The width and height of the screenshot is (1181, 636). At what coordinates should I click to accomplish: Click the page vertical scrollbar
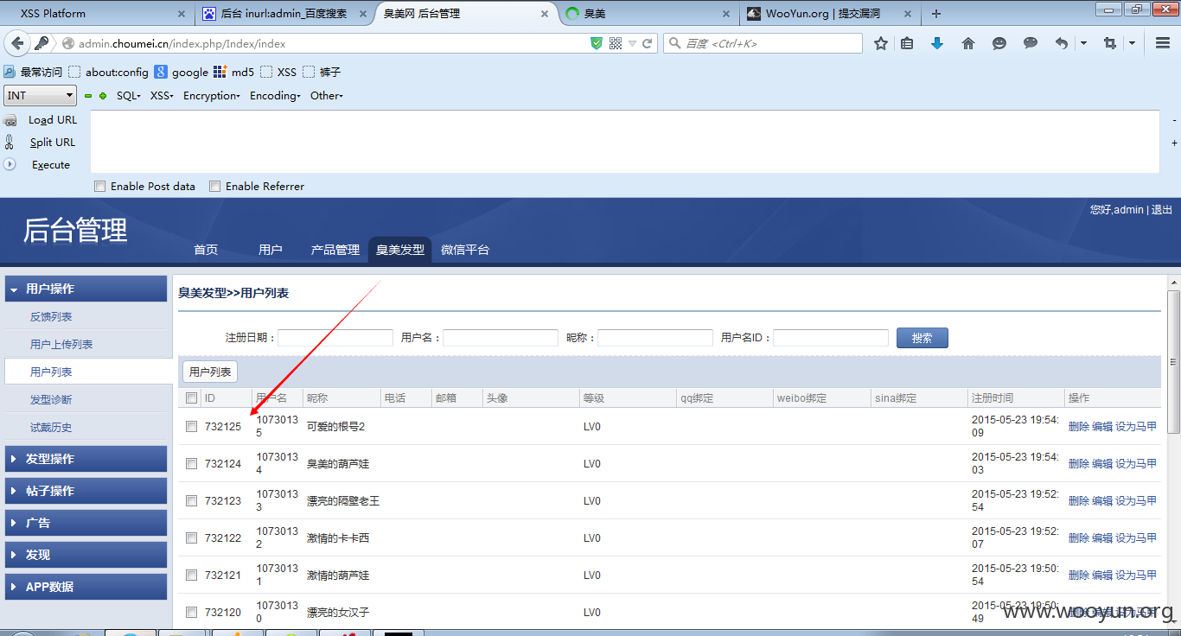tap(1173, 363)
